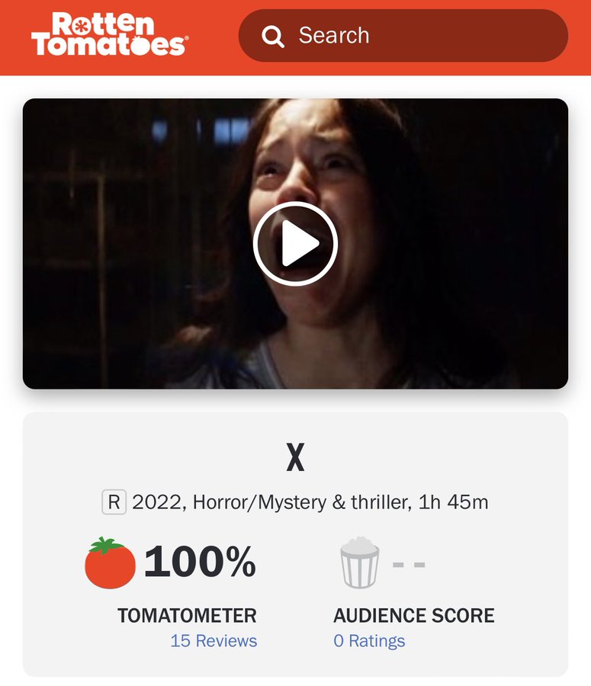Viewport: 591px width, 686px height.
Task: Tap the empty audience score dashes
Action: coord(409,565)
